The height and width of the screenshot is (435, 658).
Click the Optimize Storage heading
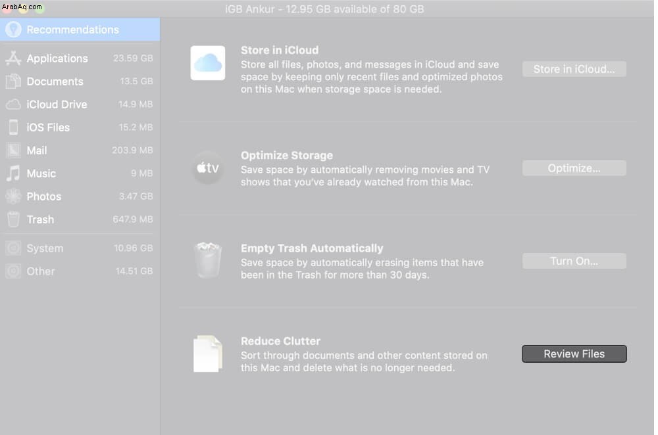tap(287, 156)
